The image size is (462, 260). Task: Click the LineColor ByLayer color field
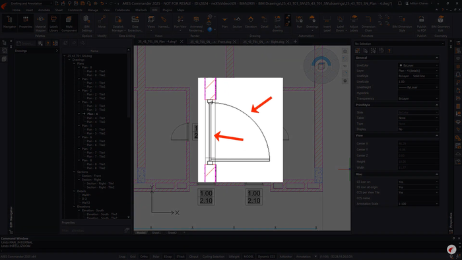click(418, 65)
